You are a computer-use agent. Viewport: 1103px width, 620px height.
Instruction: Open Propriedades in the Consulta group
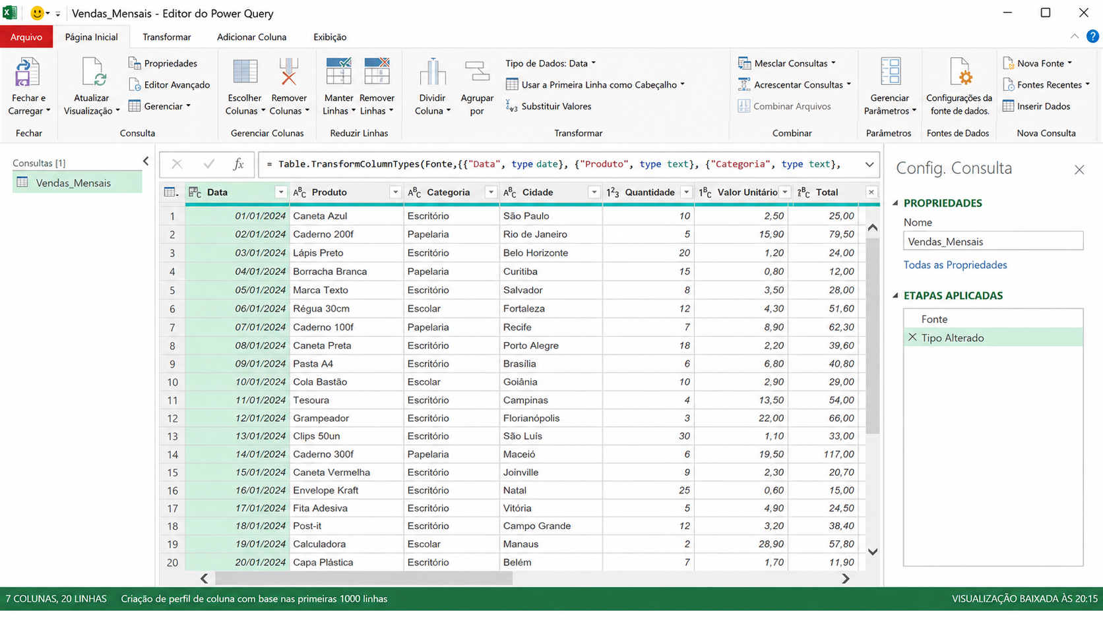pyautogui.click(x=163, y=63)
